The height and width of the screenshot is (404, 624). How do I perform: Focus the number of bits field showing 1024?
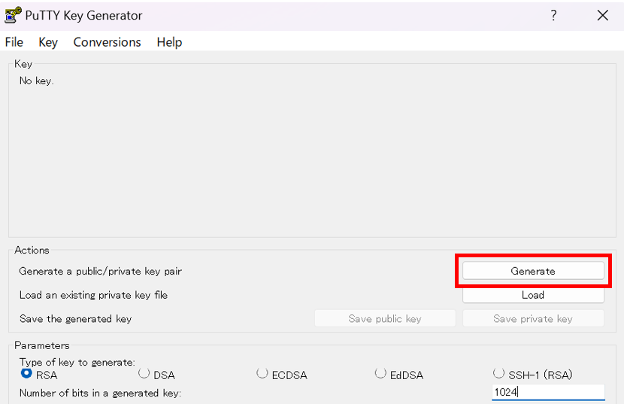click(x=547, y=392)
